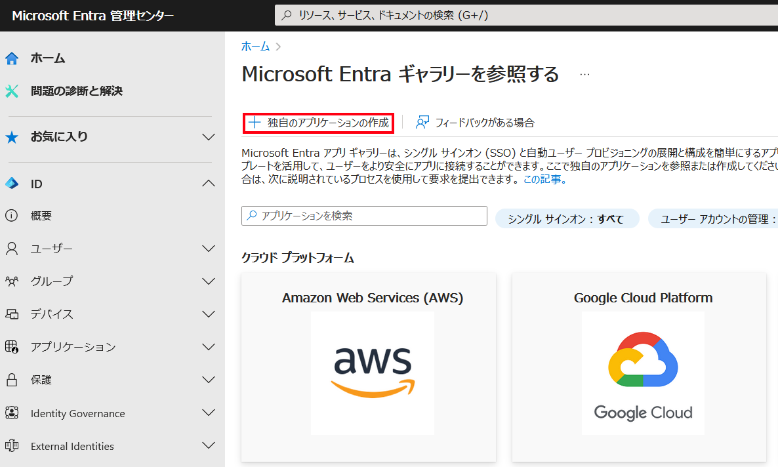Viewport: 778px width, 467px height.
Task: Click the External Identities icon
Action: (12, 445)
